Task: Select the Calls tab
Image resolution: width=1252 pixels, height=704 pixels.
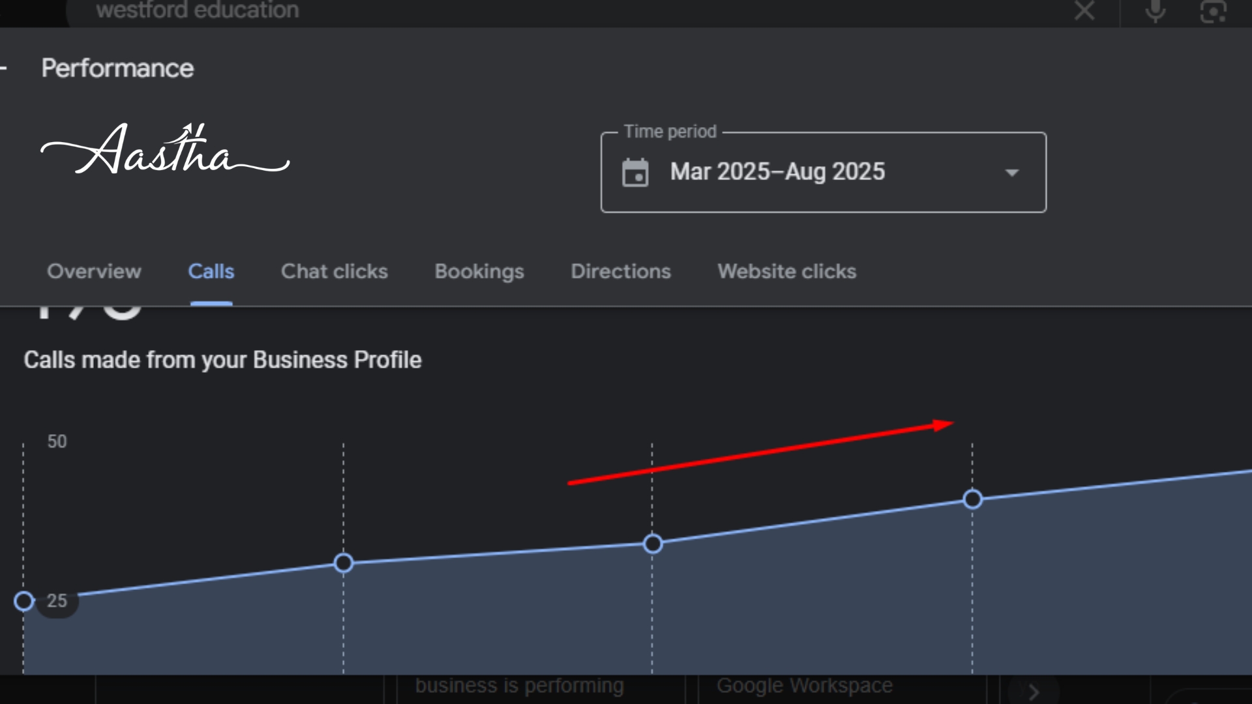Action: pyautogui.click(x=211, y=271)
